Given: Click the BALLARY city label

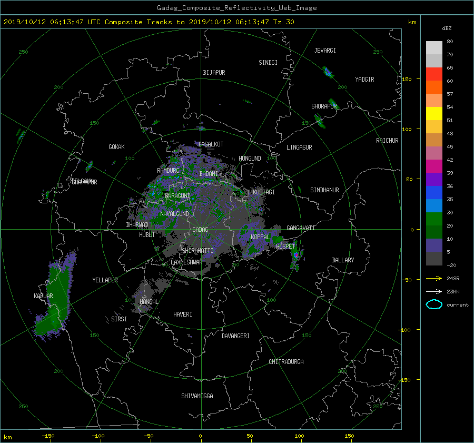Looking at the screenshot, I should [343, 260].
